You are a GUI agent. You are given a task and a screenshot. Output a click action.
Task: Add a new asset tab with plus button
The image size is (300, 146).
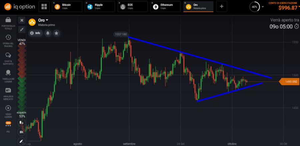pos(222,7)
